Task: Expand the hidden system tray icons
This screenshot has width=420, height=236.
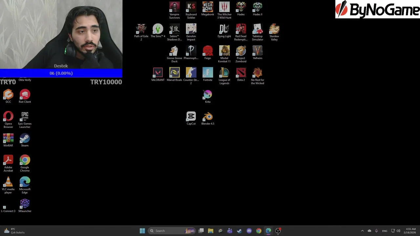Action: click(x=362, y=231)
